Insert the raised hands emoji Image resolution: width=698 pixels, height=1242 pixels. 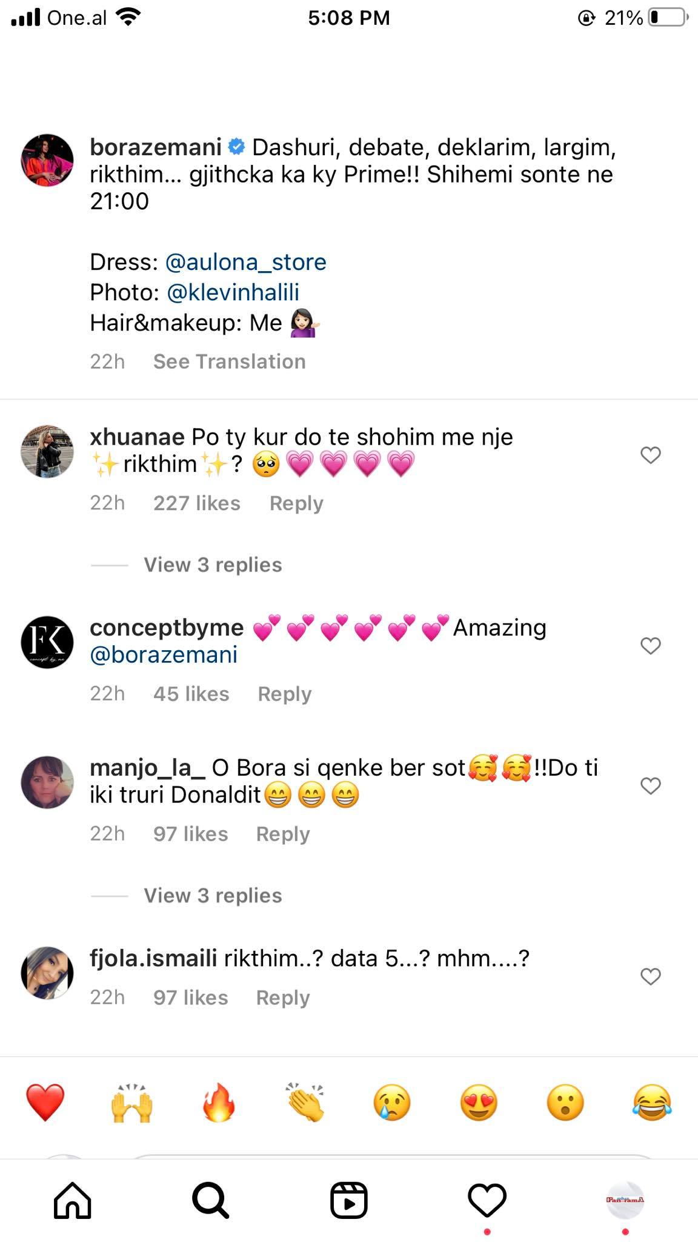click(132, 1102)
